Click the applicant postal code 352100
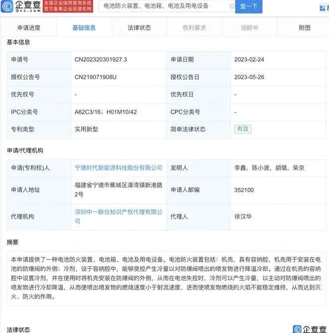Image resolution: width=329 pixels, height=333 pixels. [244, 190]
